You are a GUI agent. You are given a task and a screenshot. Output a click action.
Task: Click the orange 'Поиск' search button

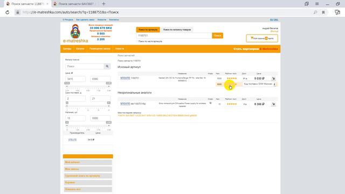217,36
